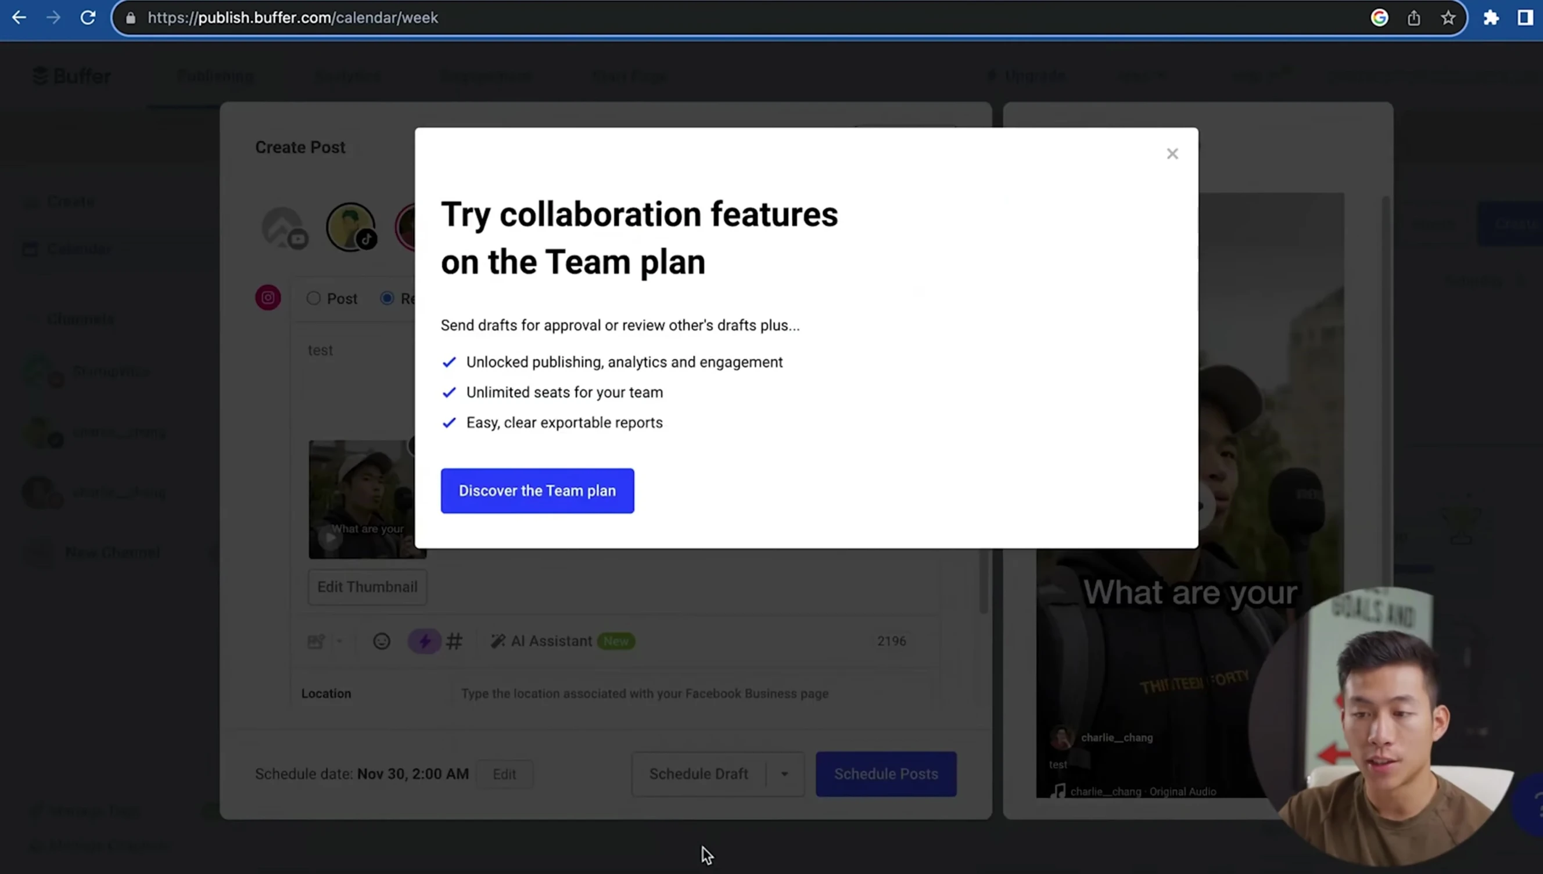This screenshot has width=1543, height=874.
Task: Click the browser forward arrow
Action: (53, 17)
